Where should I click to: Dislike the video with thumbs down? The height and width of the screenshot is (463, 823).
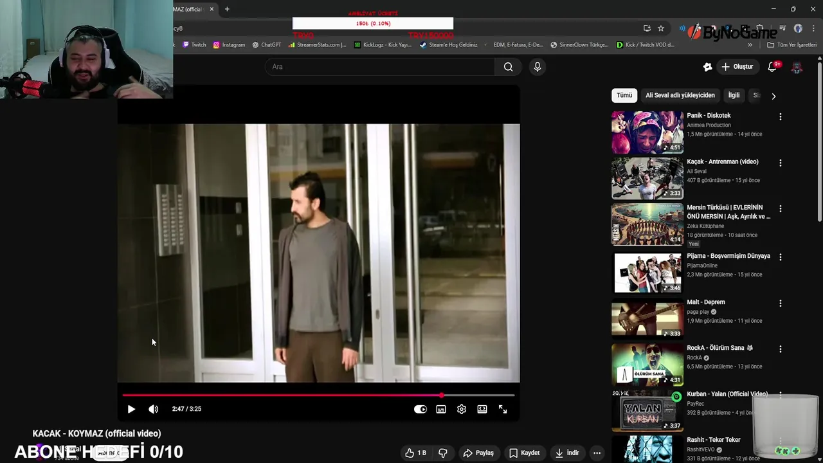click(443, 453)
